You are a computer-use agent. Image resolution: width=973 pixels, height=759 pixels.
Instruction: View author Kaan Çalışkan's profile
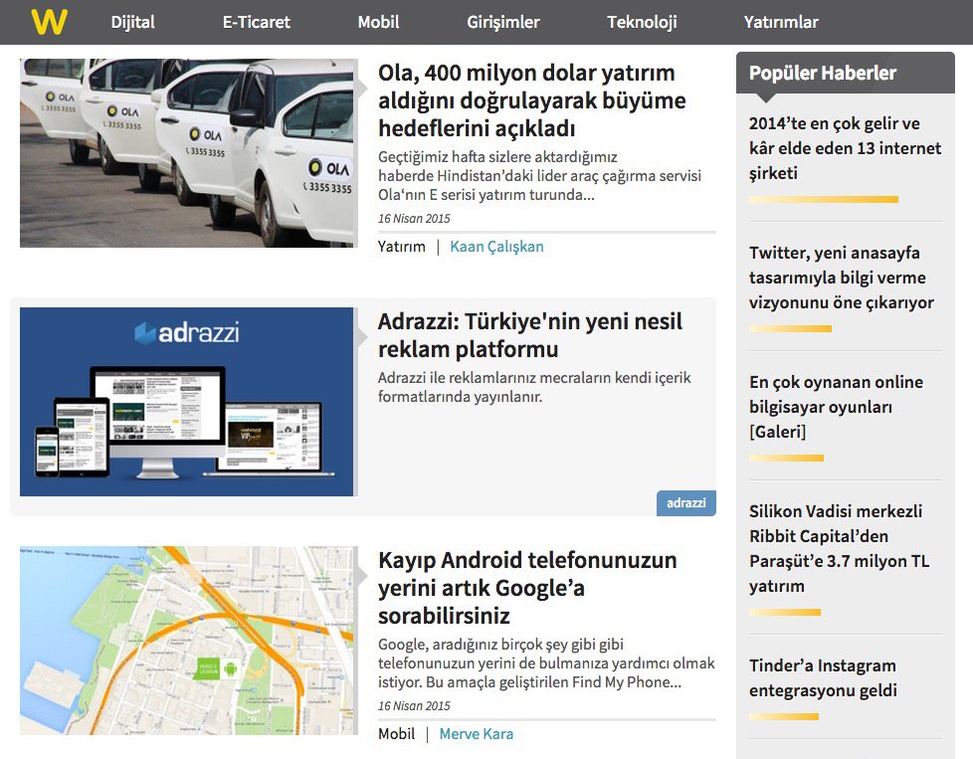pos(496,247)
